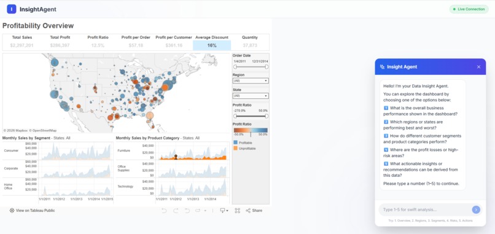The width and height of the screenshot is (495, 234).
Task: Open the Download menu icon
Action: [224, 211]
